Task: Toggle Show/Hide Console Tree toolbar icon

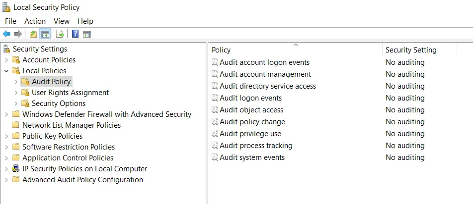Action: (x=45, y=34)
